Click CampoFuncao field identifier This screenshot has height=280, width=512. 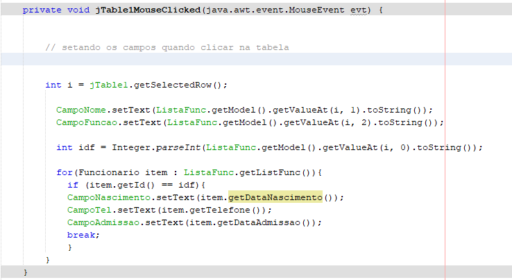click(x=87, y=123)
